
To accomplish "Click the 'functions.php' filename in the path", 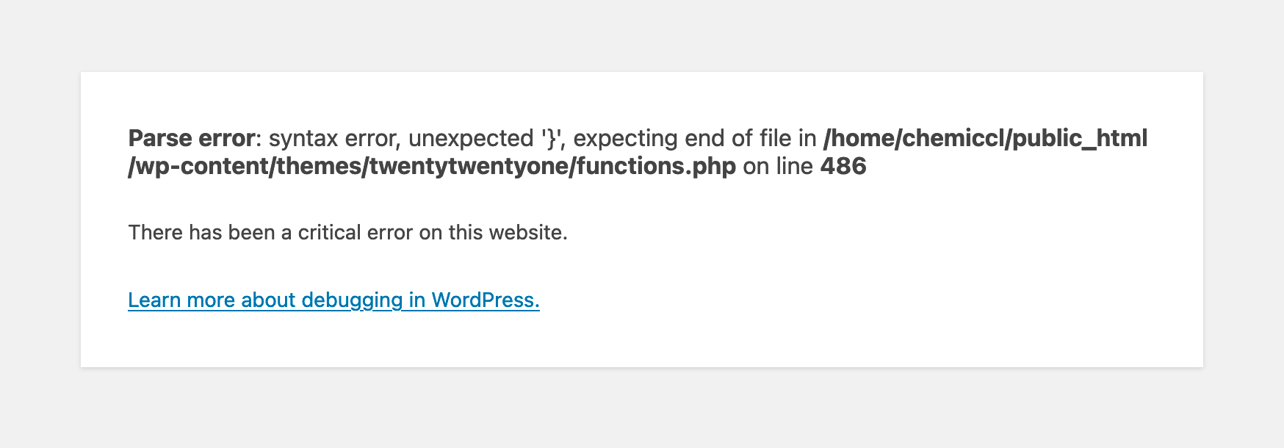I will coord(656,166).
